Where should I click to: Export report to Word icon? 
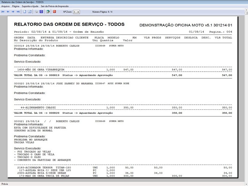tap(41, 12)
